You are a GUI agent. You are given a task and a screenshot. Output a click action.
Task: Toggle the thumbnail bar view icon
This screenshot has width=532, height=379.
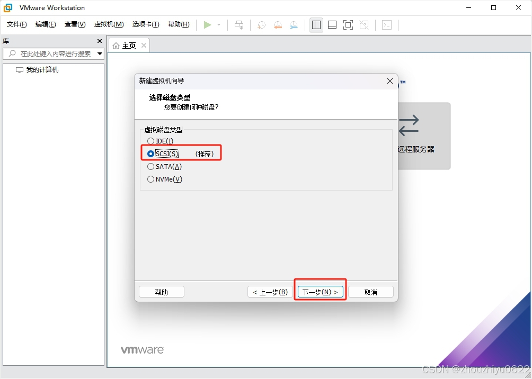click(332, 25)
